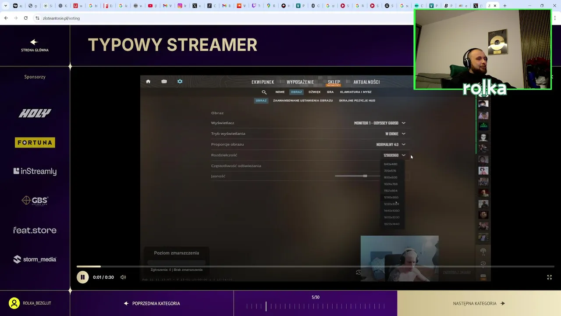The width and height of the screenshot is (561, 316).
Task: Open the inStreamly sponsor logo
Action: 35,172
